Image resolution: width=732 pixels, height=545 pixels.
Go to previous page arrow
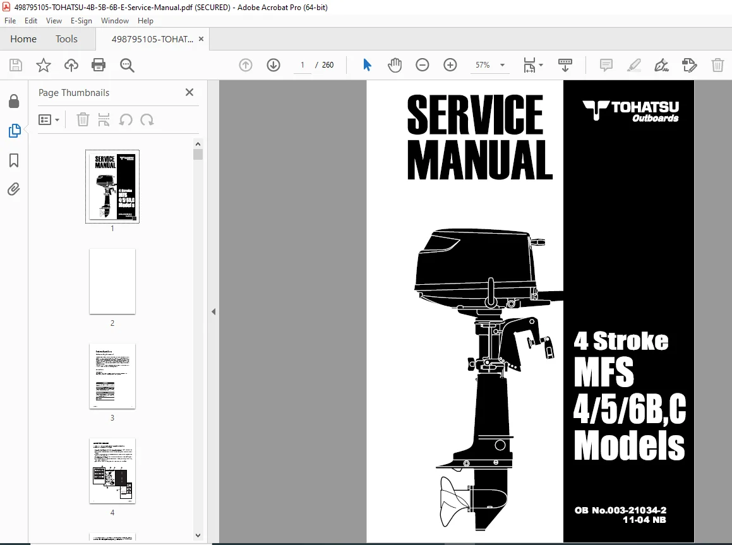tap(246, 65)
